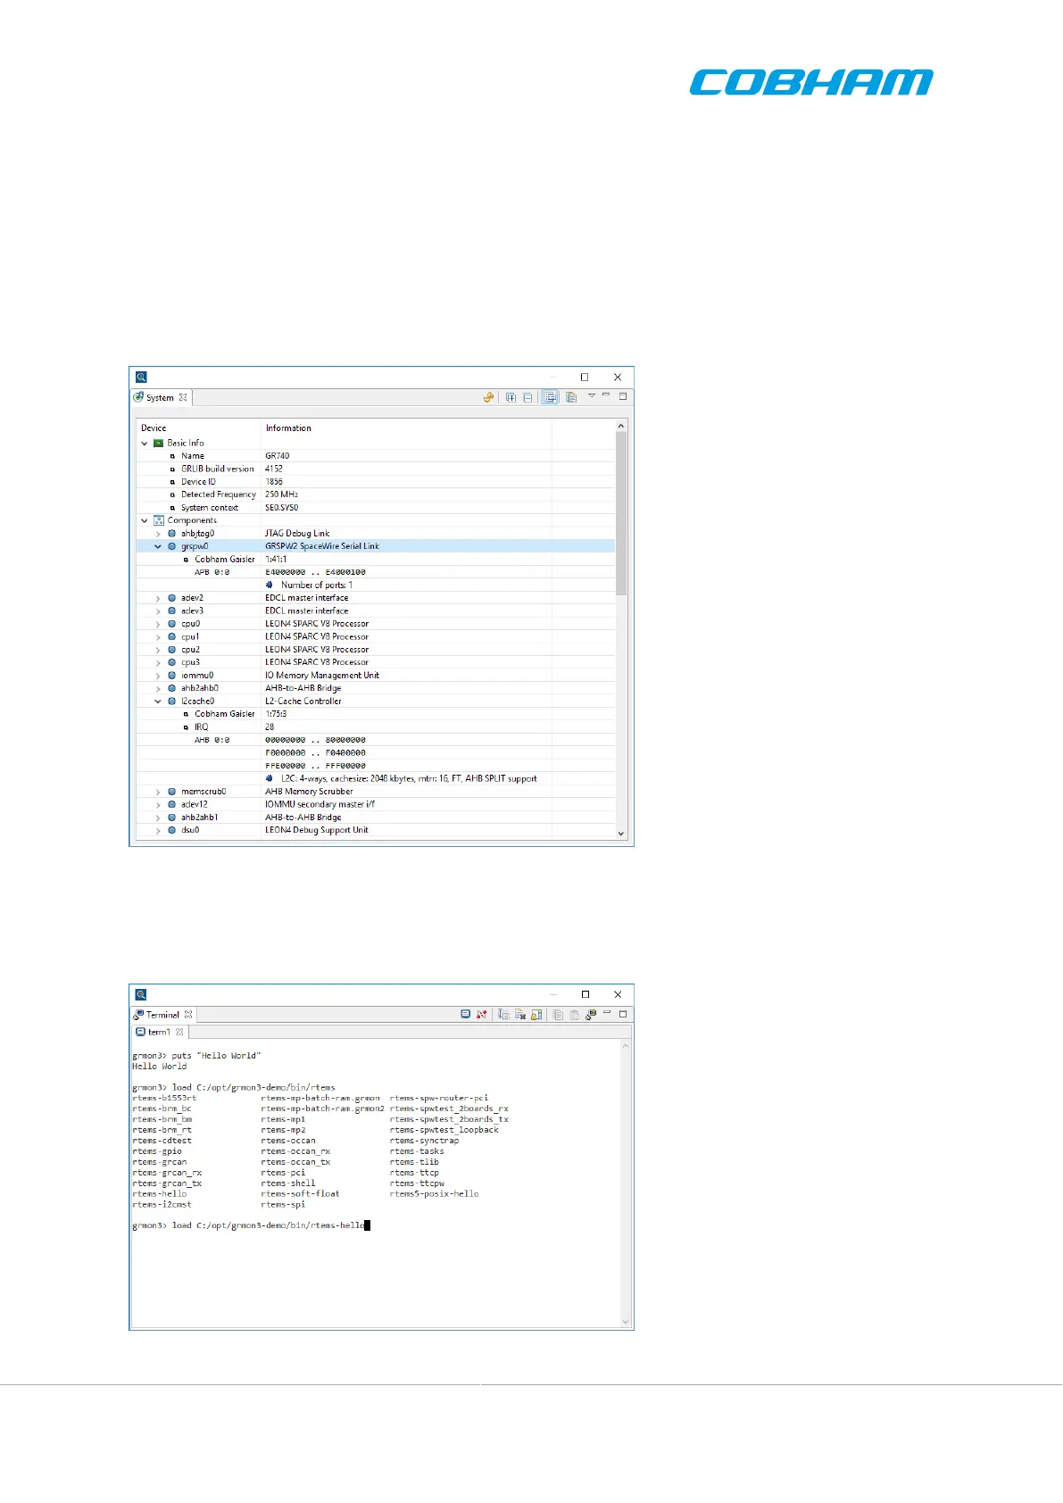
Task: Toggle the columns view button in System toolbar
Action: pos(571,398)
